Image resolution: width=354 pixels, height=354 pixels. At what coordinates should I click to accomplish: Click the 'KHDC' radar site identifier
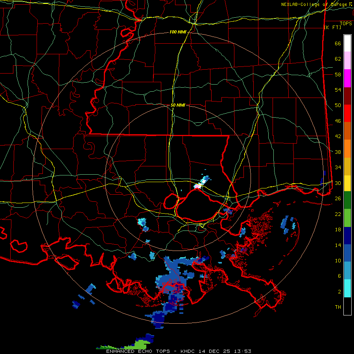click(x=188, y=351)
